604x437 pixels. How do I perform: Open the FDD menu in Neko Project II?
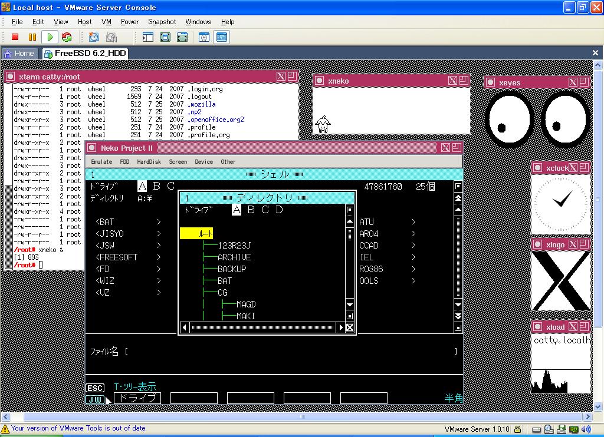coord(124,161)
